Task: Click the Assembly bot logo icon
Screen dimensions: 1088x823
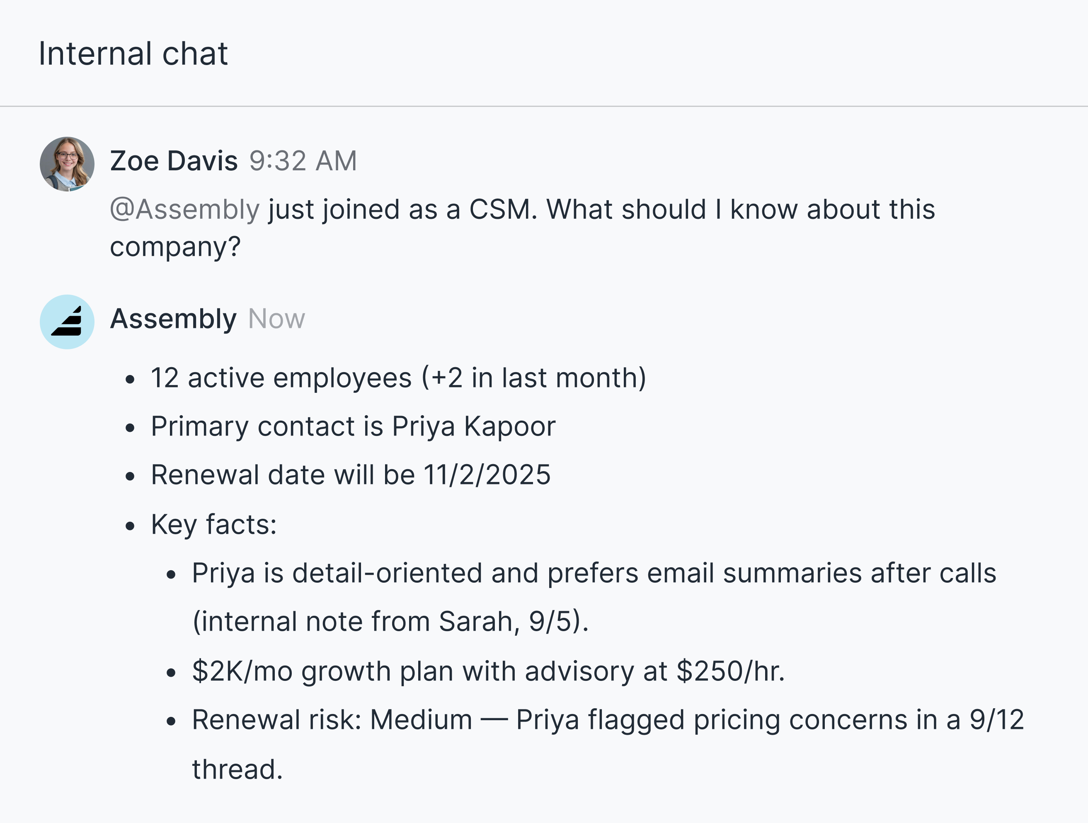Action: 67,322
